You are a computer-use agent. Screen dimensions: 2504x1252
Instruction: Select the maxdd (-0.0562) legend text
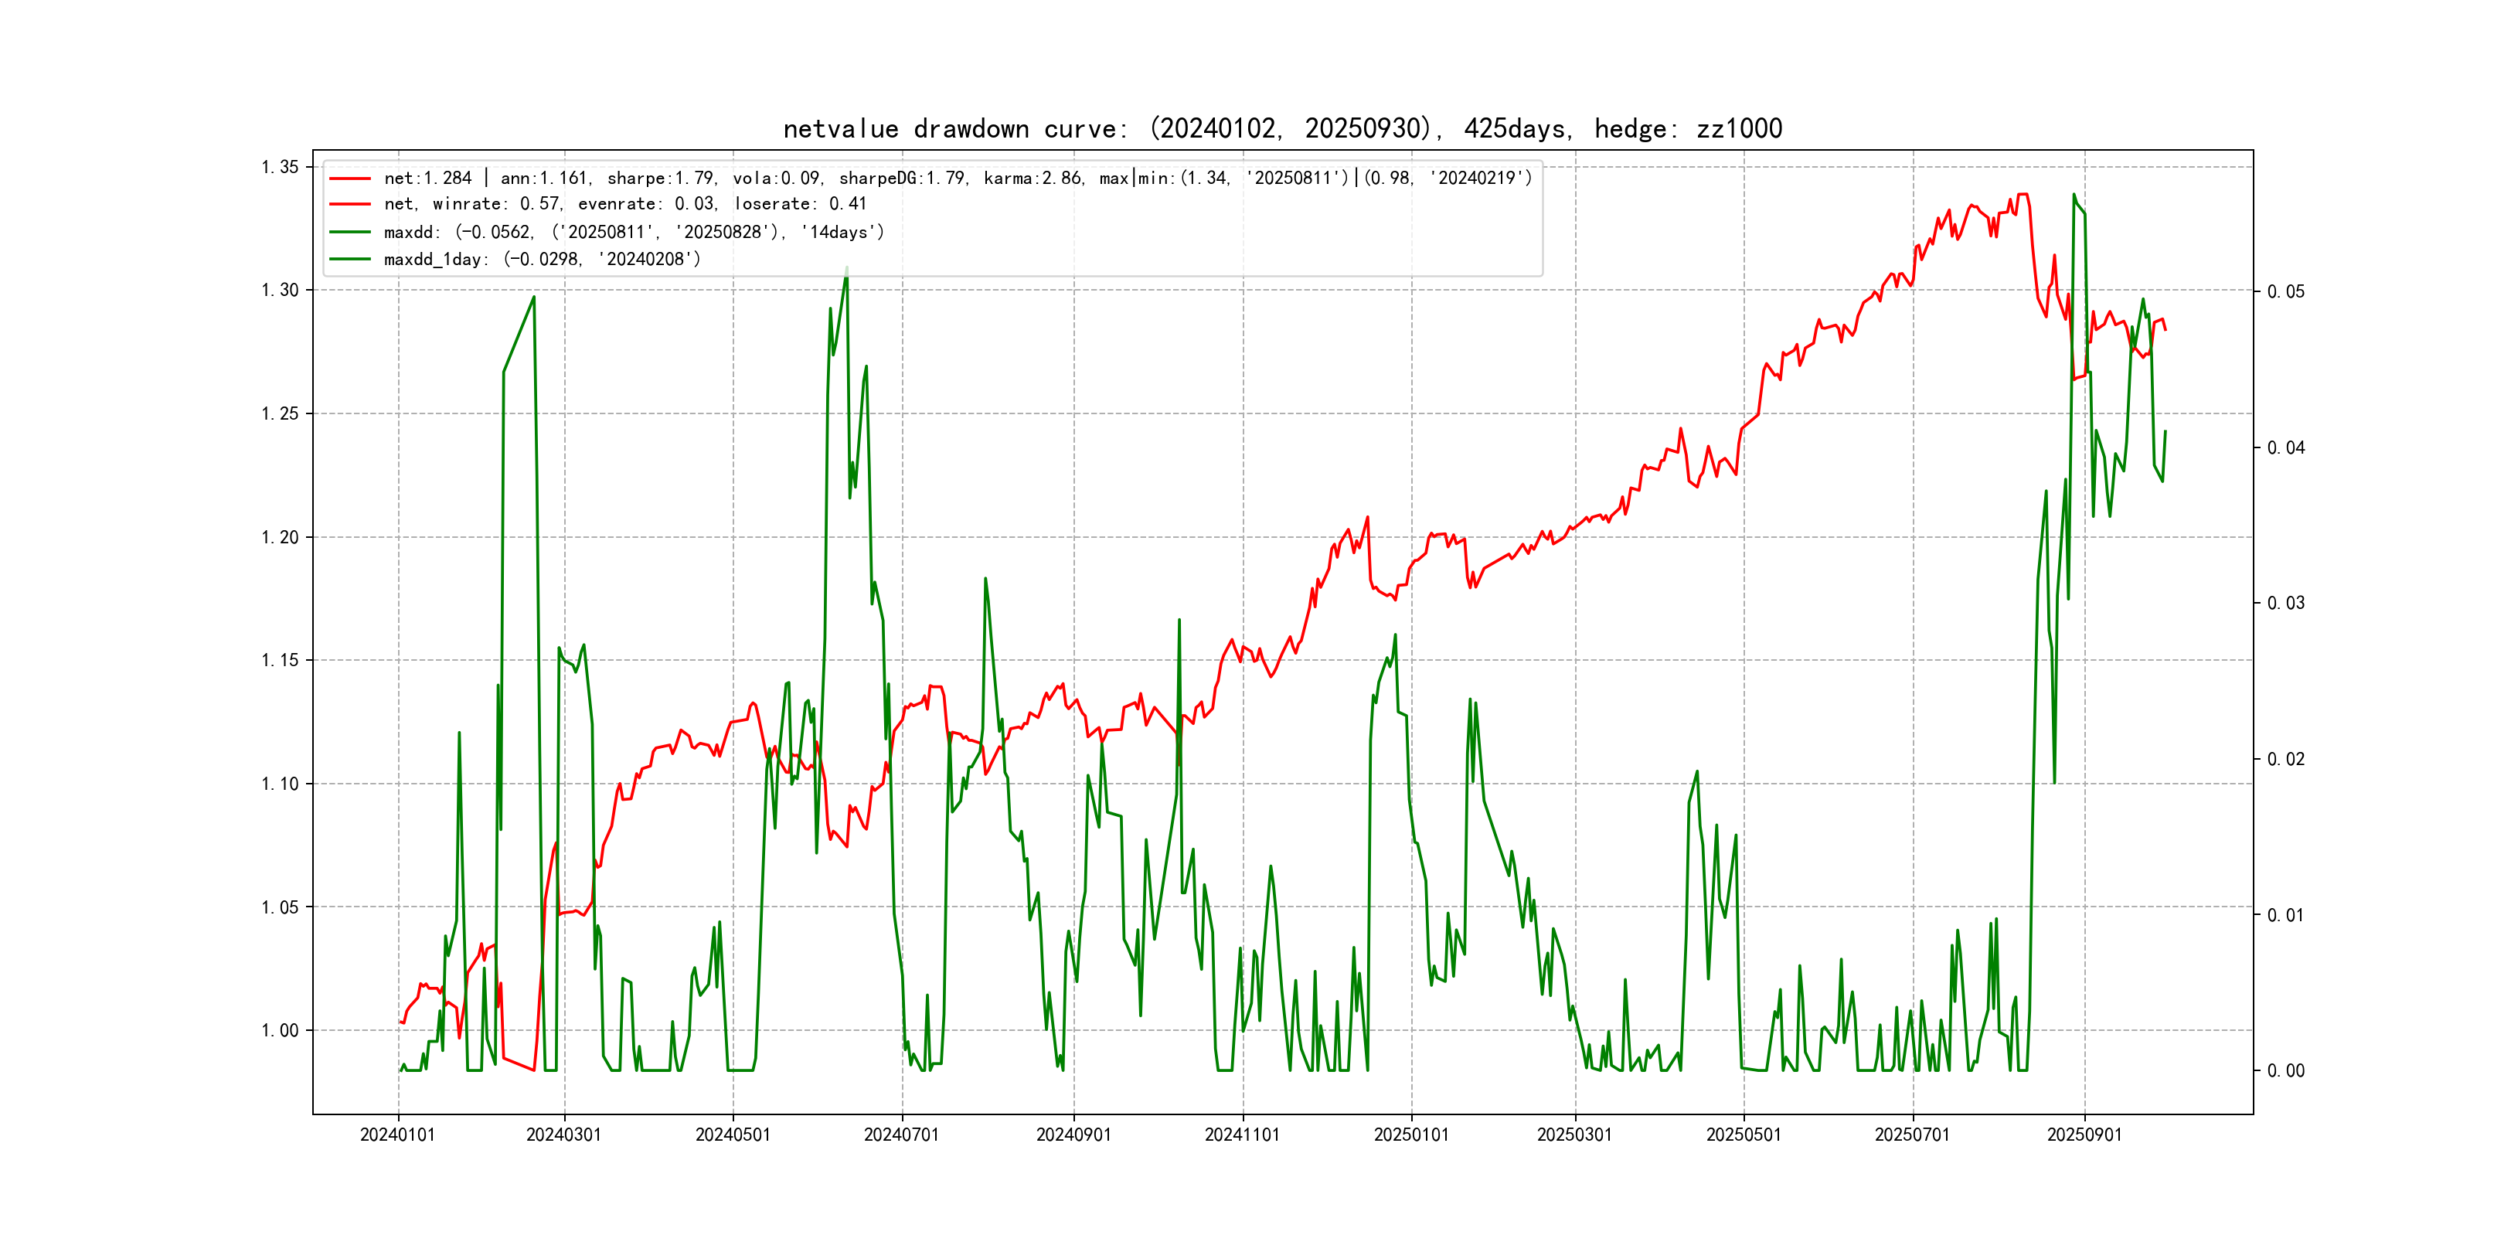click(x=634, y=233)
